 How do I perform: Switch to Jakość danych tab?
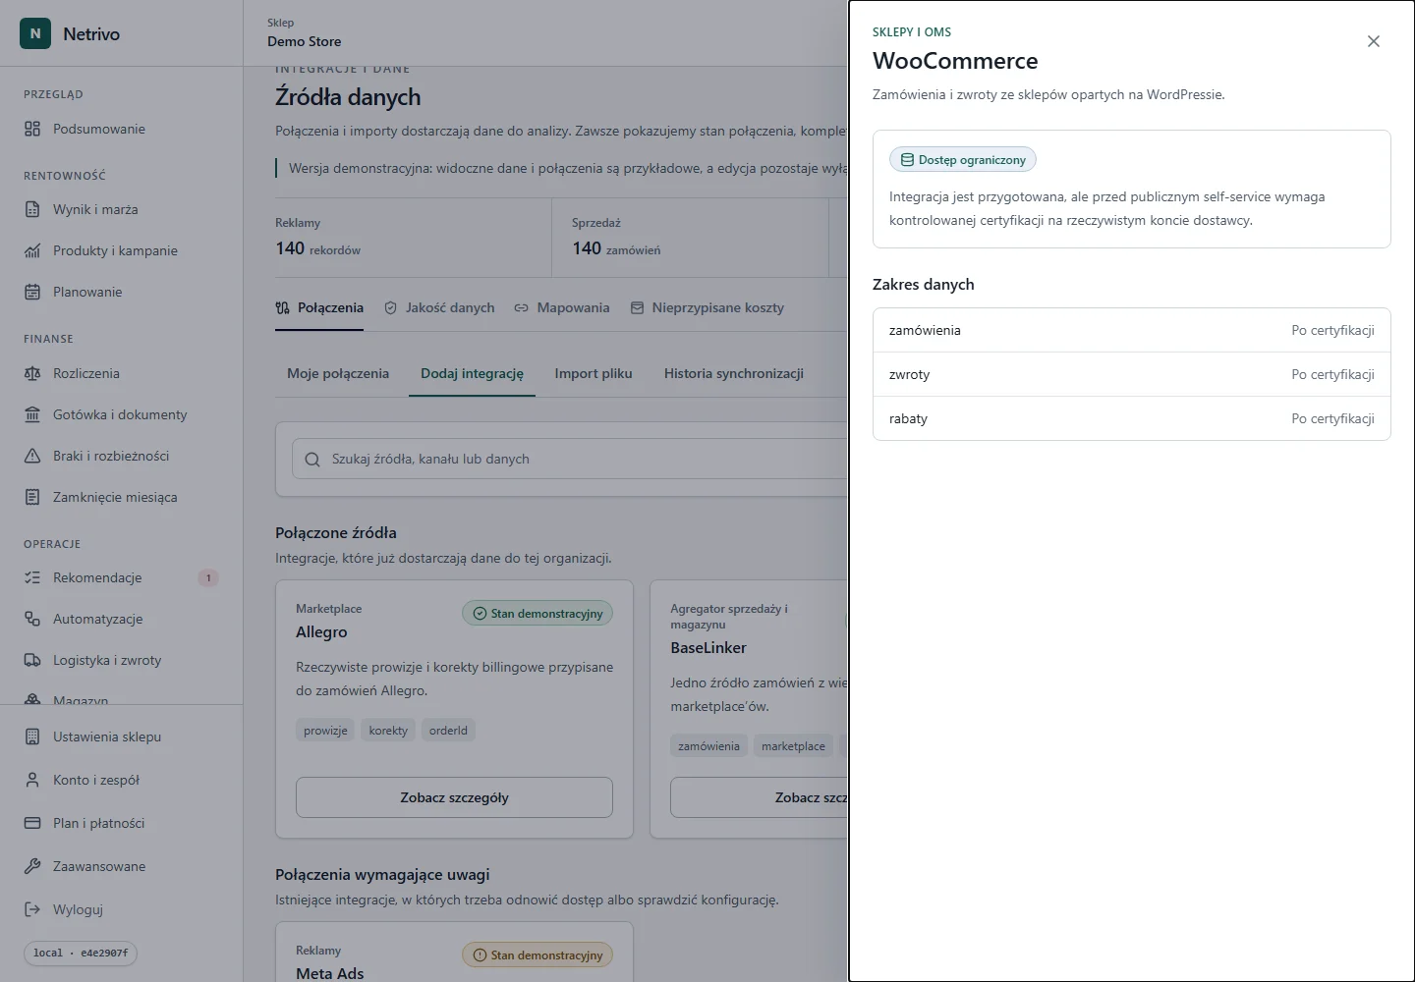[439, 307]
